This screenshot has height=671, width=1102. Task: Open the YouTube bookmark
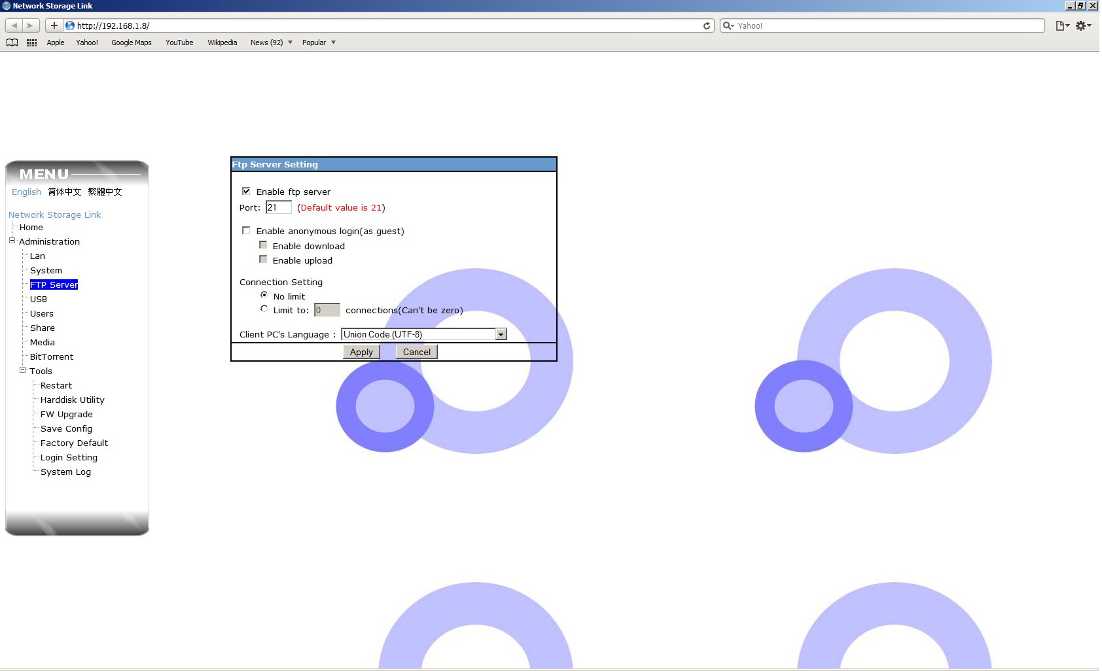179,43
